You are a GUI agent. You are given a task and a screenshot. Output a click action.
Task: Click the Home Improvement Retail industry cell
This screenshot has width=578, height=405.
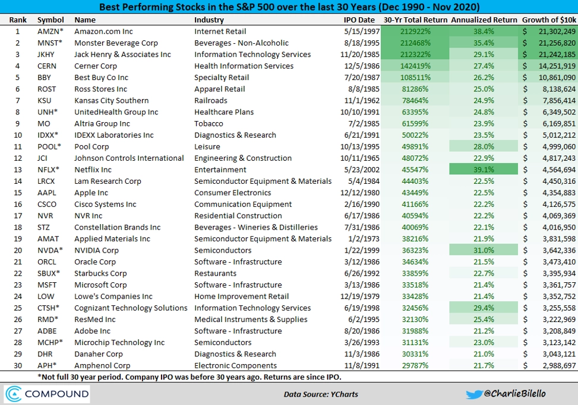241,296
